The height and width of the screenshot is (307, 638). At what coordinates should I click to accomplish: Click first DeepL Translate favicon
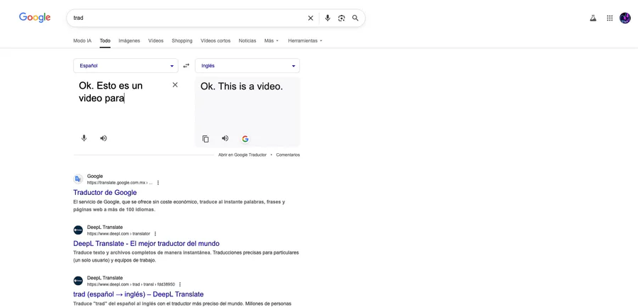click(x=78, y=230)
